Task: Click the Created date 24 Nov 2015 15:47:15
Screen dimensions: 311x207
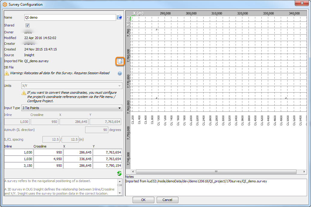Action: (x=41, y=49)
